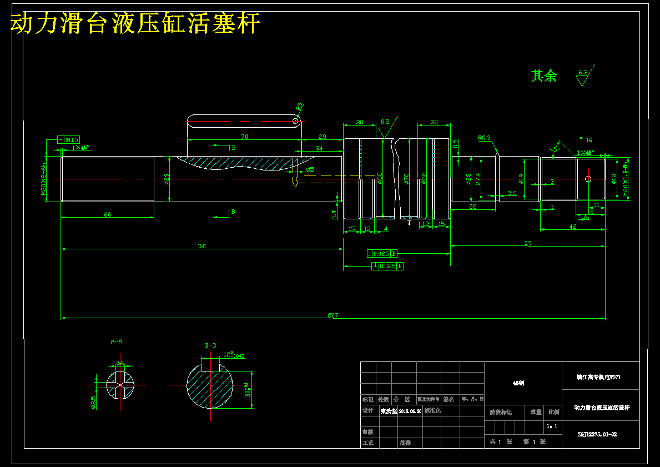Select the 比例 header cell
660x467 pixels.
(x=553, y=412)
